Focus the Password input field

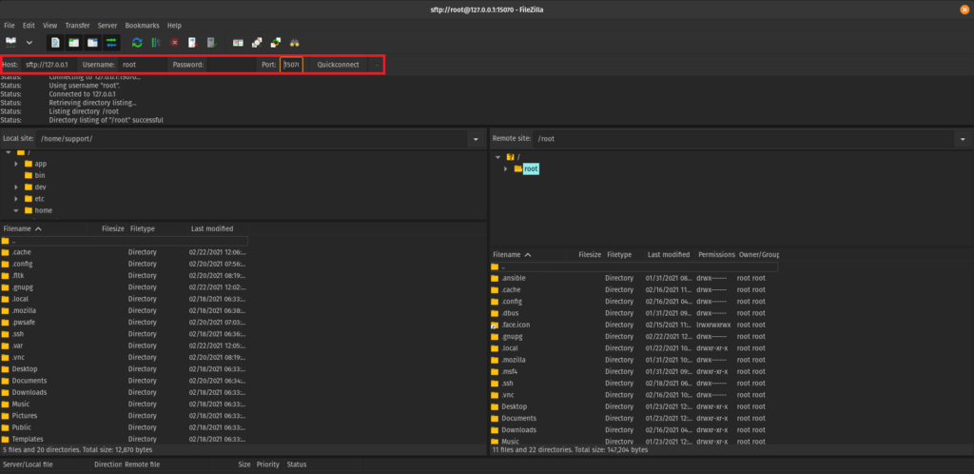coord(231,65)
